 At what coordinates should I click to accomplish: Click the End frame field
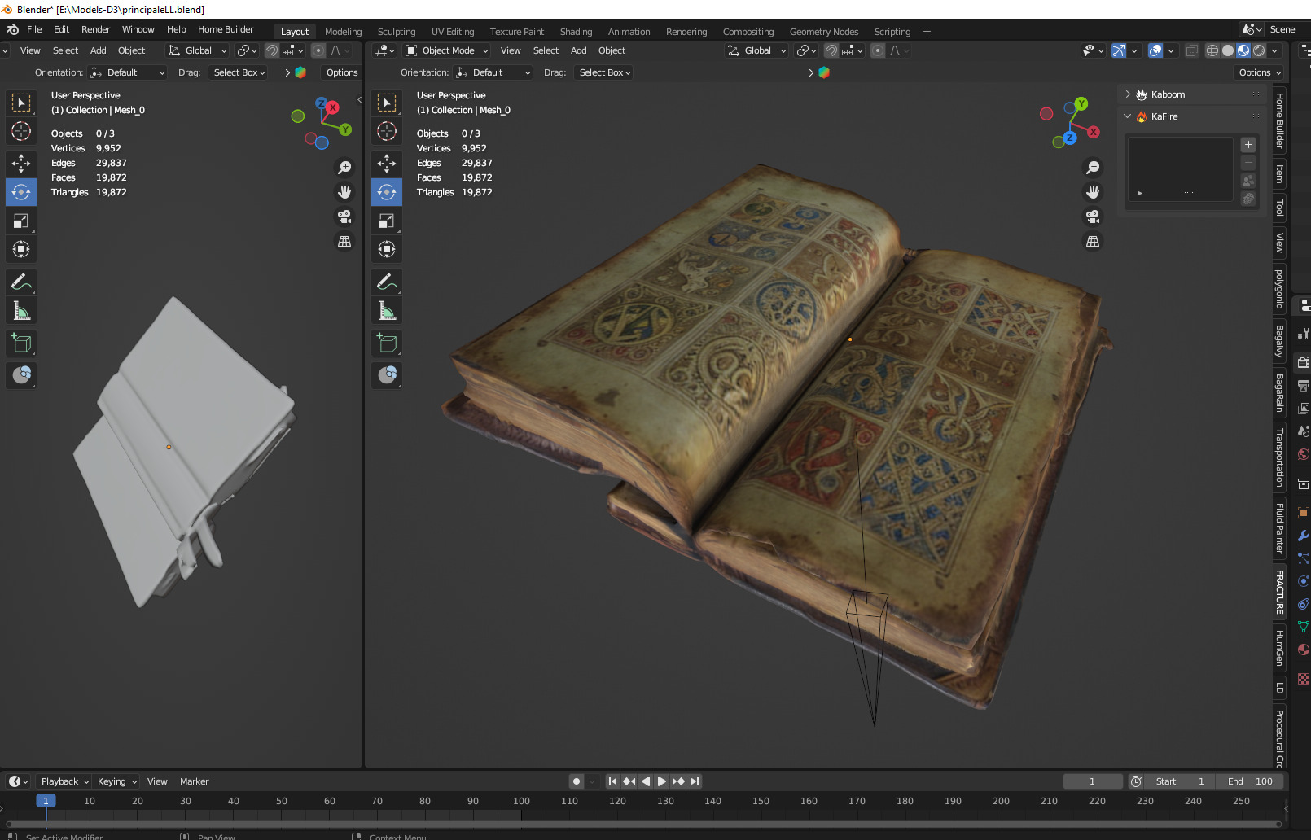pyautogui.click(x=1250, y=781)
